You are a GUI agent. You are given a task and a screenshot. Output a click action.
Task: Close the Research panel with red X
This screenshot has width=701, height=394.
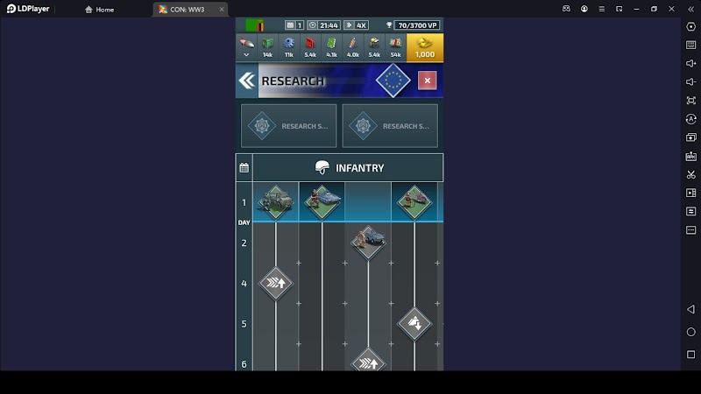(x=428, y=81)
